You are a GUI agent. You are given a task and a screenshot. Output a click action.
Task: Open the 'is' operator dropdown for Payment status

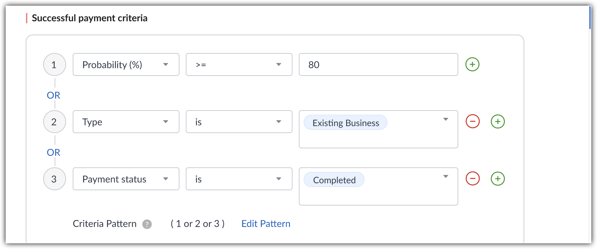[239, 179]
